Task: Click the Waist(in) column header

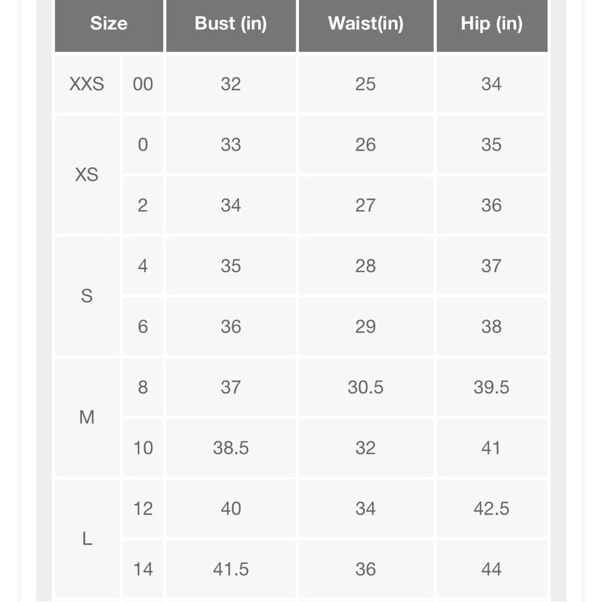Action: tap(366, 24)
